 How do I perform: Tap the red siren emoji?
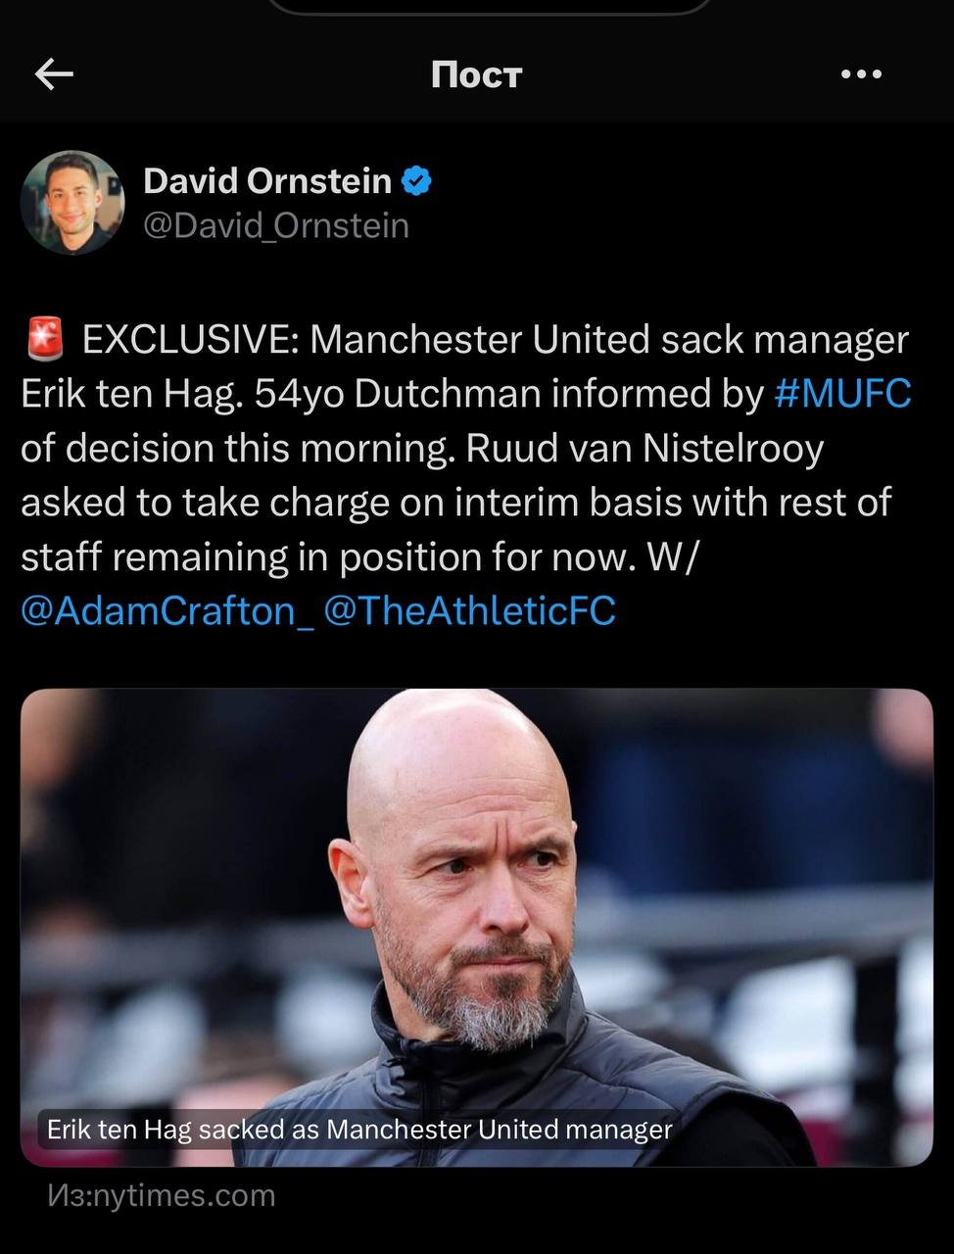click(43, 340)
